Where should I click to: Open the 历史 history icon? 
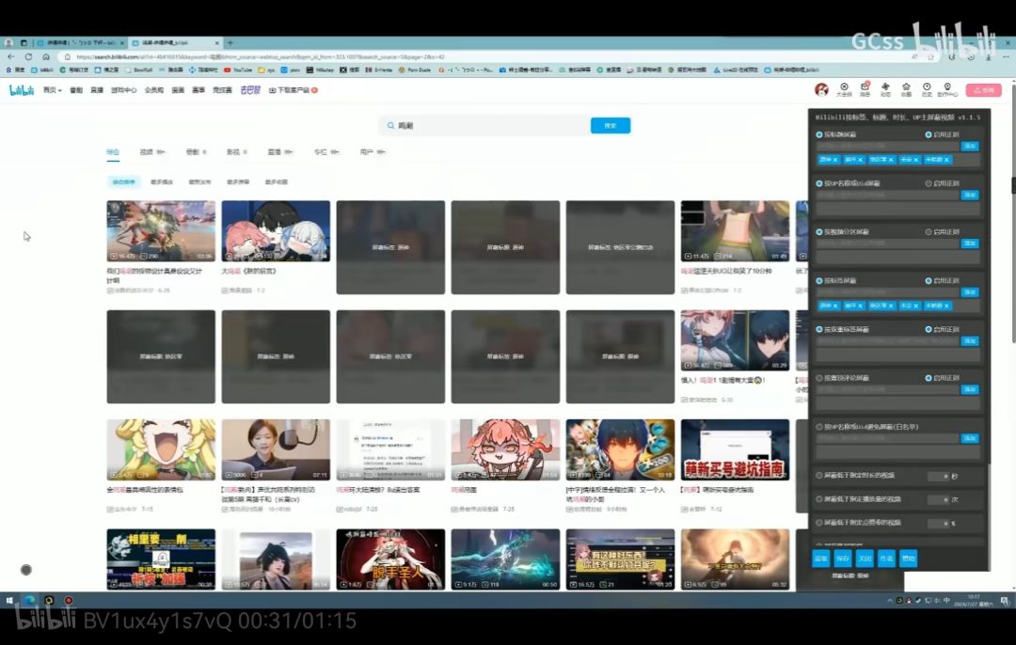click(927, 89)
